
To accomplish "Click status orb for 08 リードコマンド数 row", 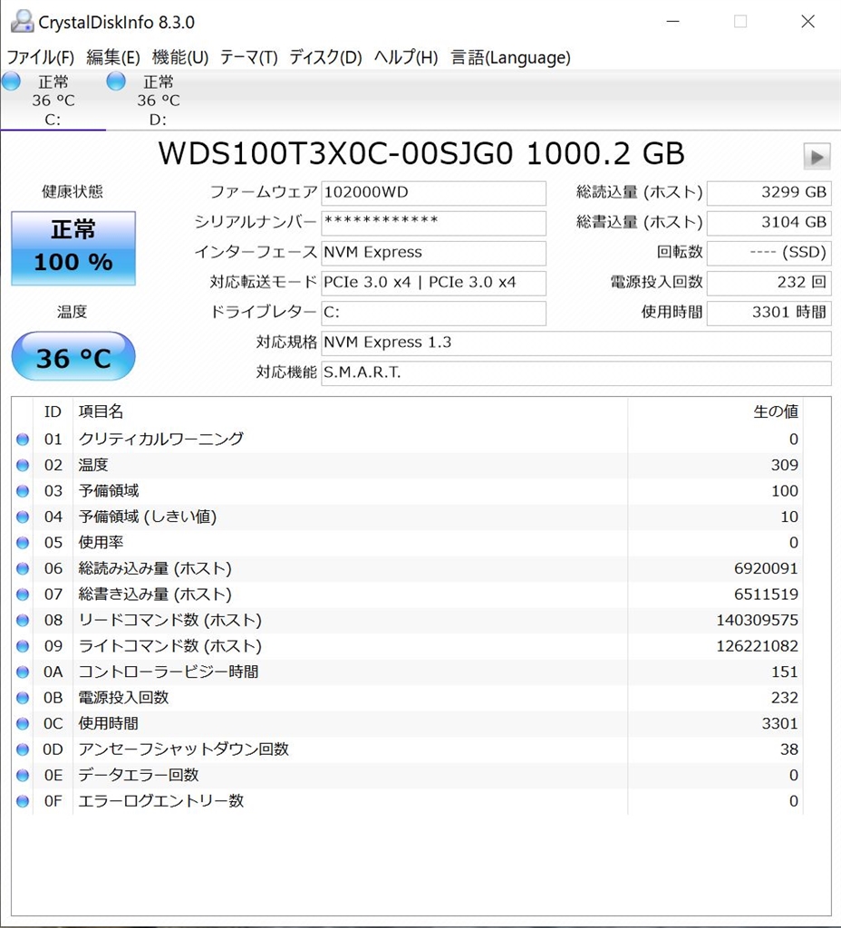I will tap(23, 620).
